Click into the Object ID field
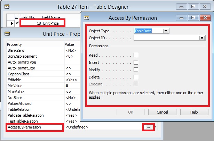This screenshot has width=214, height=141. (x=166, y=38)
